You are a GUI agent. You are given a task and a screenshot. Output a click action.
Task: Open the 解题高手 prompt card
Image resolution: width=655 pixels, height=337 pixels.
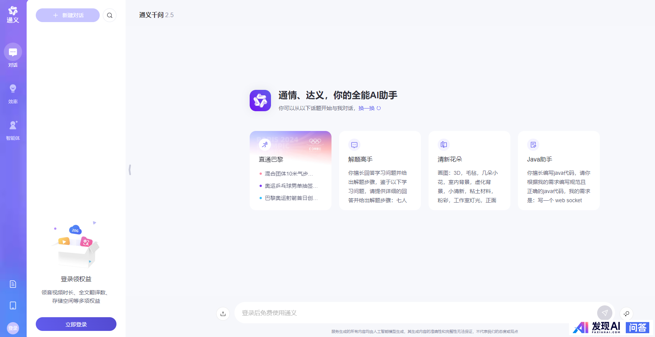click(380, 171)
